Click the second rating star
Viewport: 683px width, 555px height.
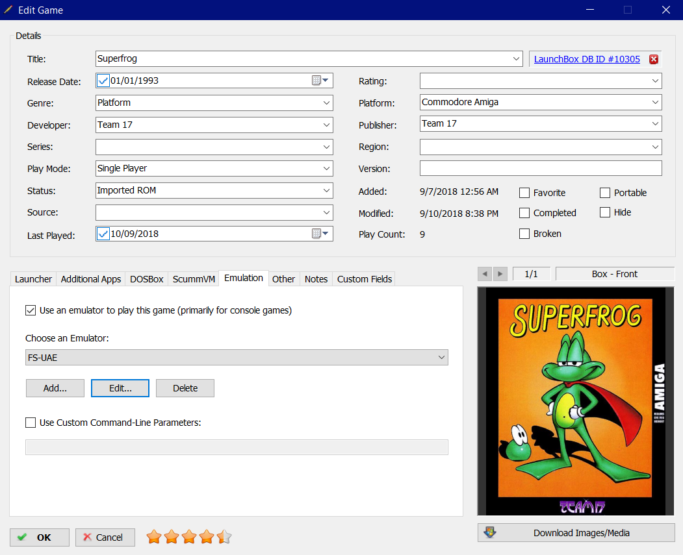[x=172, y=537]
